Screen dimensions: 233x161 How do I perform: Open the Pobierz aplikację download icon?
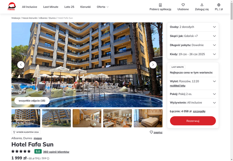pos(160,5)
